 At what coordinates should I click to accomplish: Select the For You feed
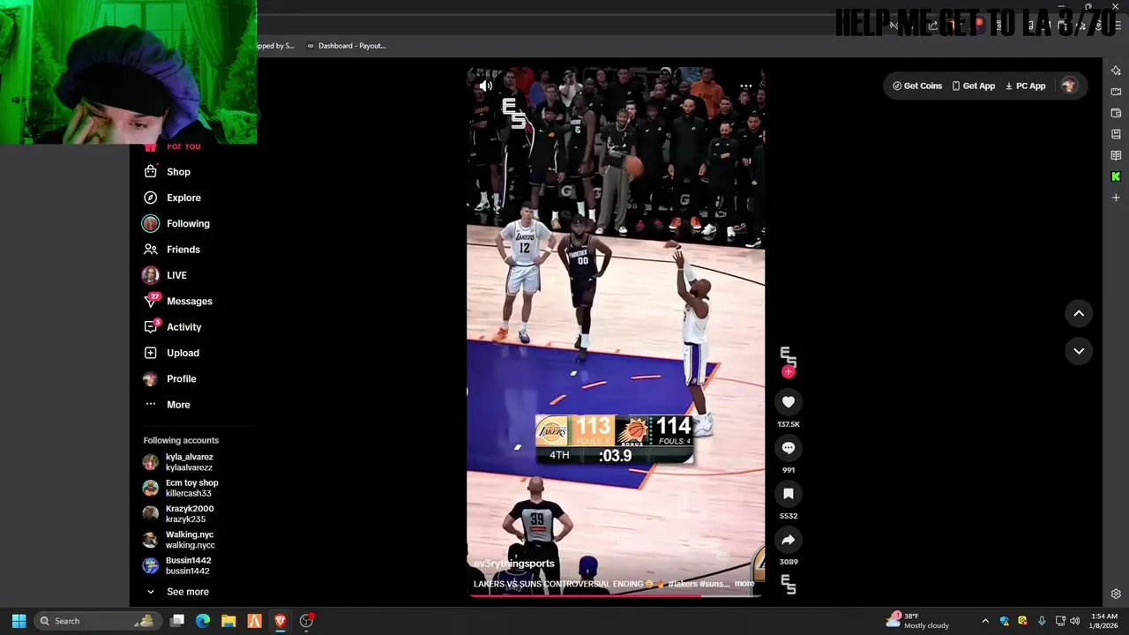coord(183,146)
